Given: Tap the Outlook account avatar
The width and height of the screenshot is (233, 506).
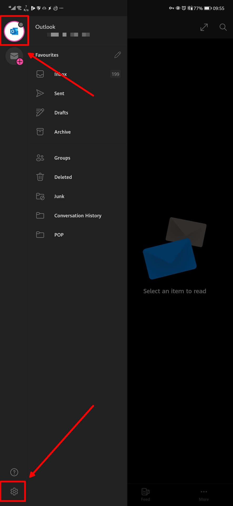Looking at the screenshot, I should (x=14, y=31).
